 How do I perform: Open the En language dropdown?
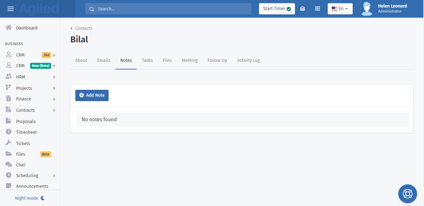tap(340, 9)
